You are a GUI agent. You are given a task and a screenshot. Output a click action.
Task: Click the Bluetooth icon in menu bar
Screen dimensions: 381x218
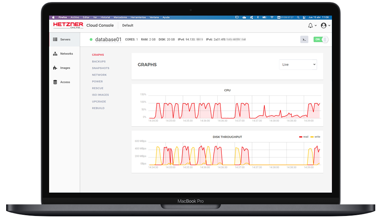258,17
